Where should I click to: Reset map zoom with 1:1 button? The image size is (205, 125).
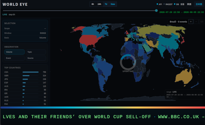point(202,22)
